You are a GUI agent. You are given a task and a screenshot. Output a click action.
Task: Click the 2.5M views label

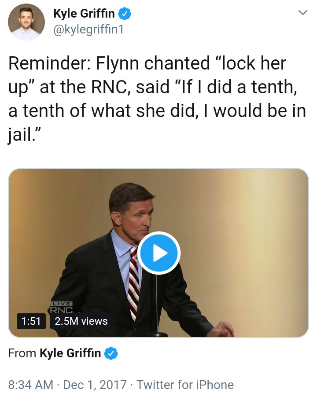point(81,321)
